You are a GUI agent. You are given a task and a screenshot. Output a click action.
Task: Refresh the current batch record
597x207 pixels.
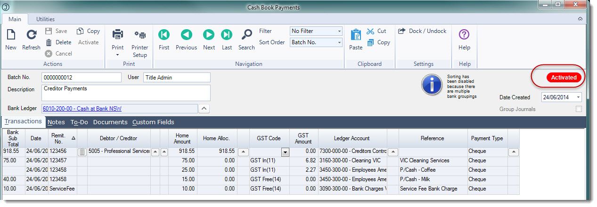tap(32, 39)
